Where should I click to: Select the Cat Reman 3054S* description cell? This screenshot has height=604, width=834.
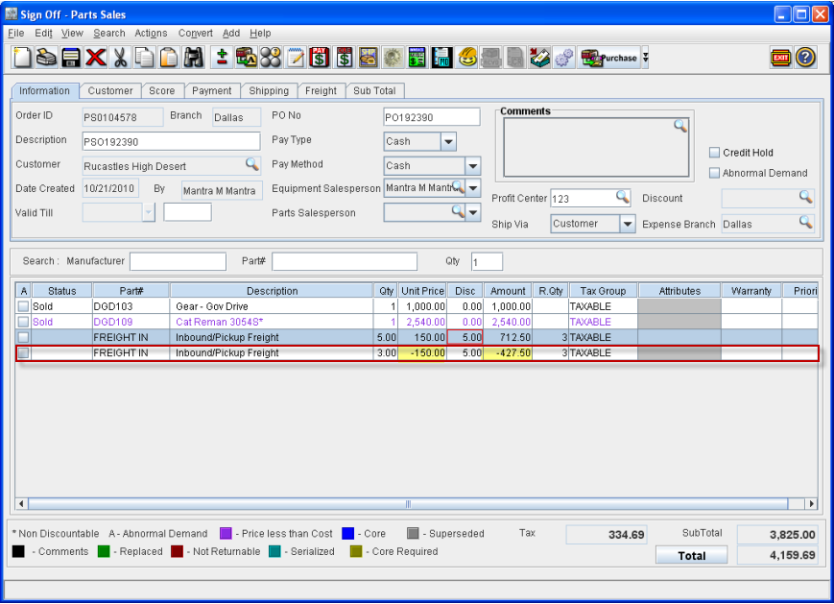click(x=272, y=322)
